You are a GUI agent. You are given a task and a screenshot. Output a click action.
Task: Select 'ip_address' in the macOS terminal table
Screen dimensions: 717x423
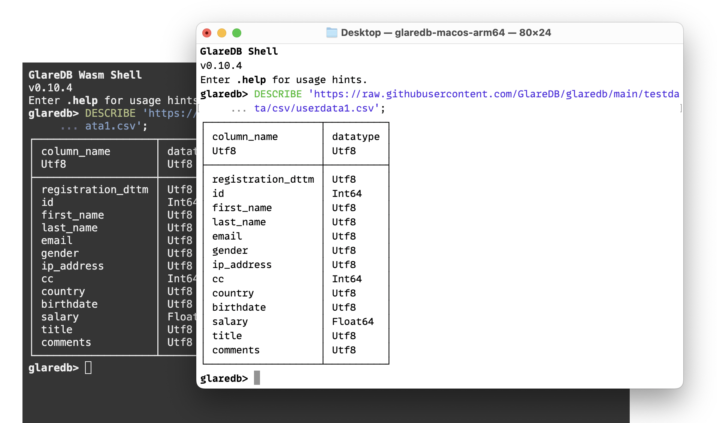[x=242, y=265]
